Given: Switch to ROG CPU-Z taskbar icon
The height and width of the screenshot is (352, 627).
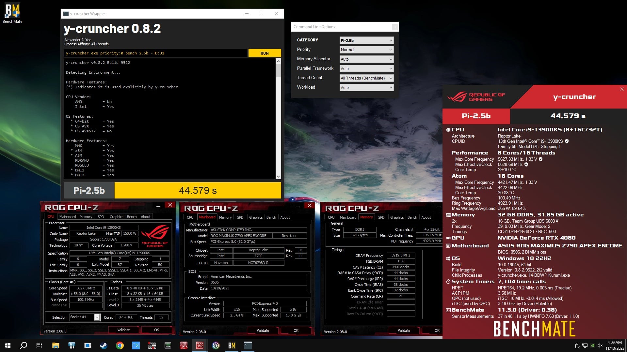Looking at the screenshot, I should 200,345.
